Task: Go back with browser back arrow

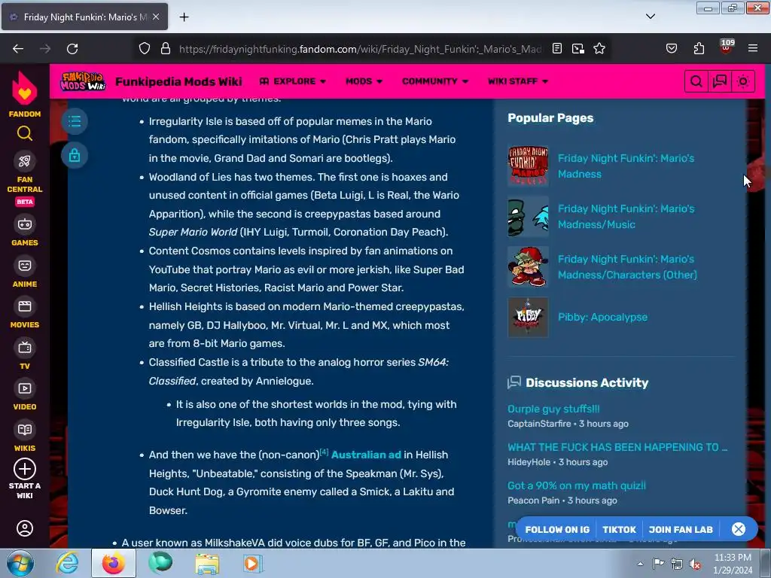Action: 18,49
